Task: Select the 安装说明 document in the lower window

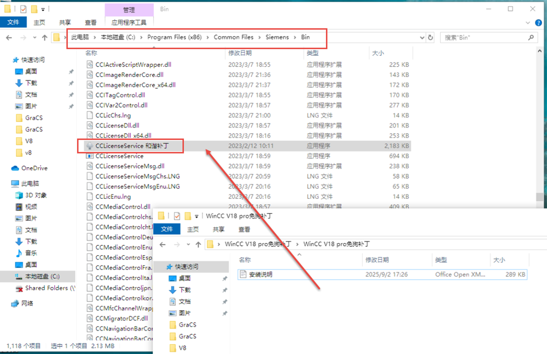Action: (x=260, y=274)
